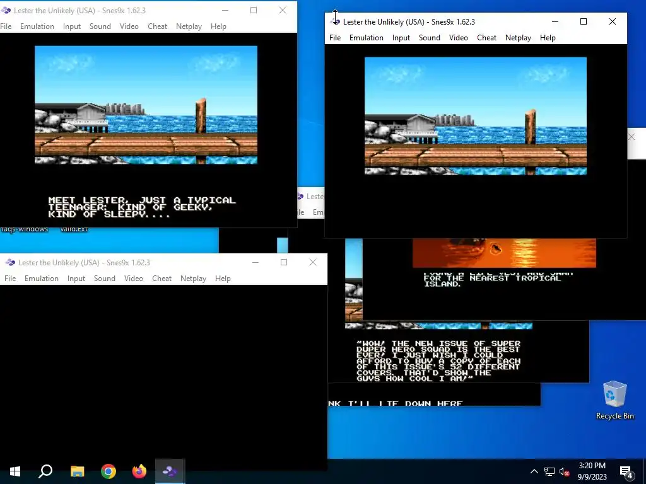Click the muted volume tray icon
Image resolution: width=646 pixels, height=484 pixels.
(565, 471)
